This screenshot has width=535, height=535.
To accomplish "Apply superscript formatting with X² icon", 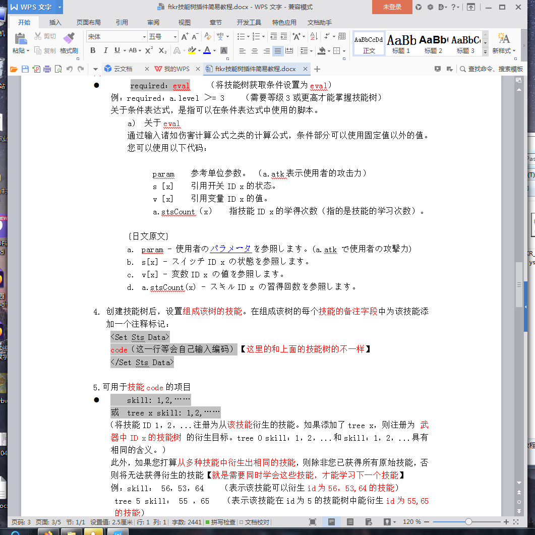I will coord(149,50).
